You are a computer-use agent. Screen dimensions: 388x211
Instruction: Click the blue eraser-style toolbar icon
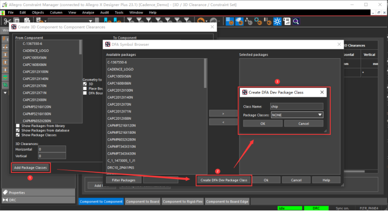(239, 21)
